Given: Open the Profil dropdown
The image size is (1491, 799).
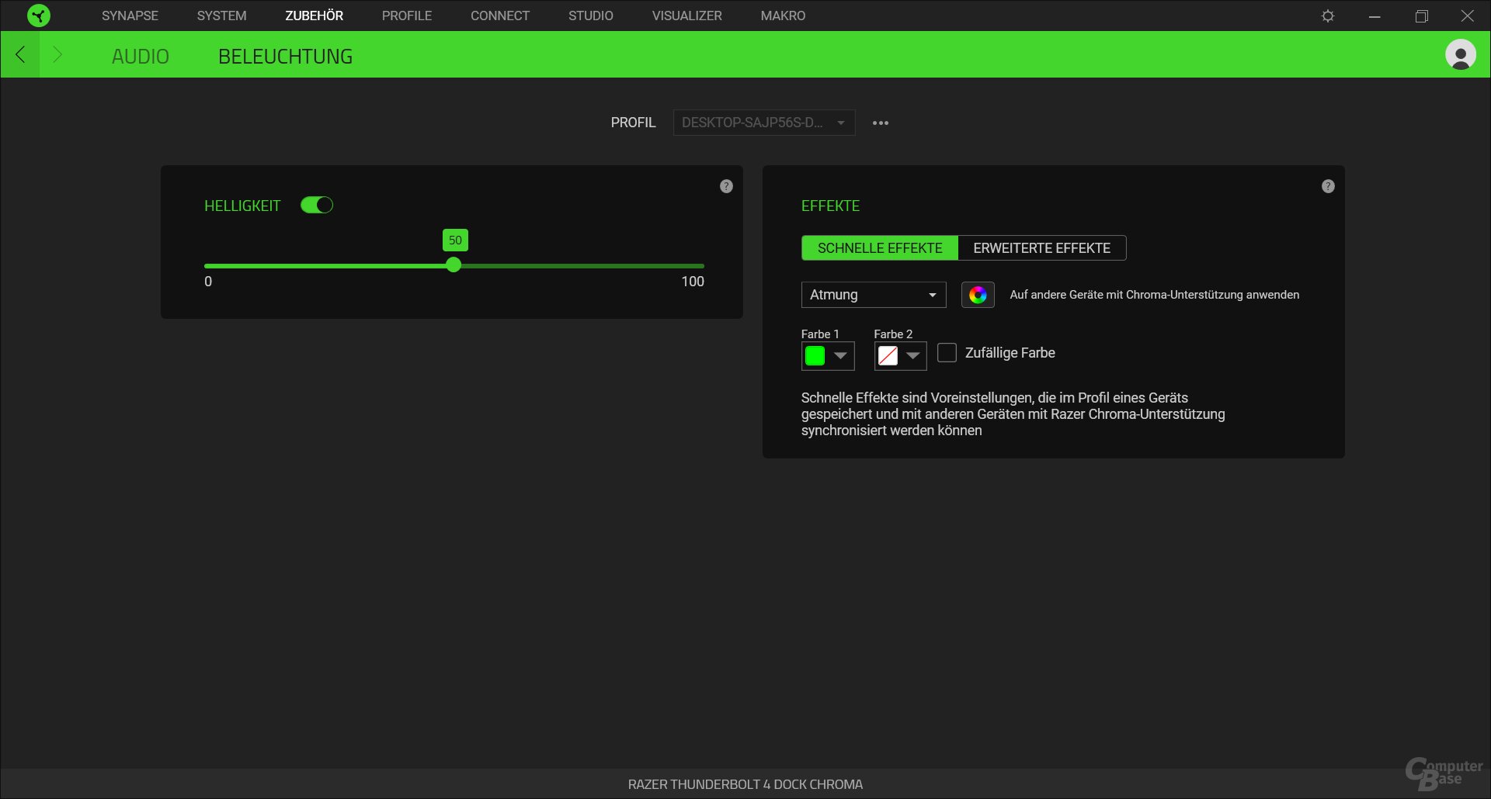Looking at the screenshot, I should pos(764,123).
